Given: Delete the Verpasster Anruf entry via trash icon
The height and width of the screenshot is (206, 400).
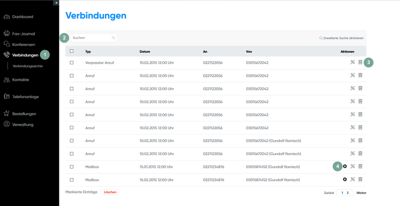Looking at the screenshot, I should coord(360,62).
